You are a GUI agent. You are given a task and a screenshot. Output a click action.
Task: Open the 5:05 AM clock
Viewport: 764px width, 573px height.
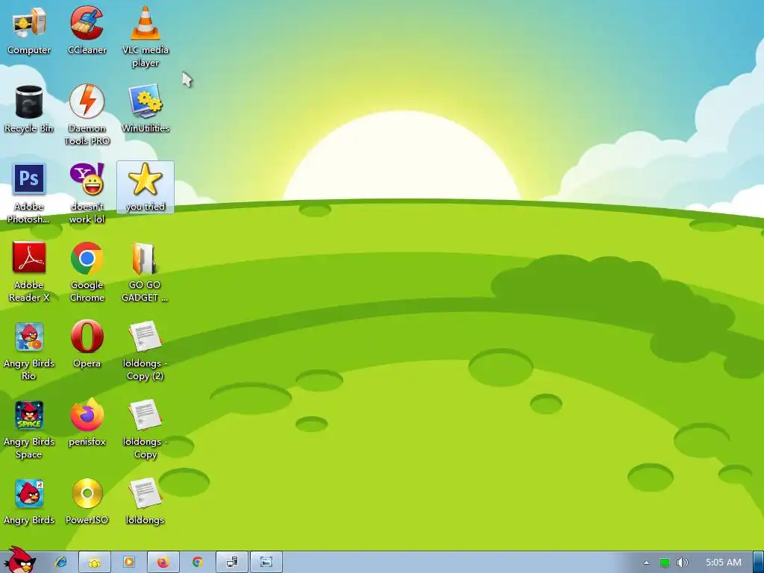tap(724, 563)
